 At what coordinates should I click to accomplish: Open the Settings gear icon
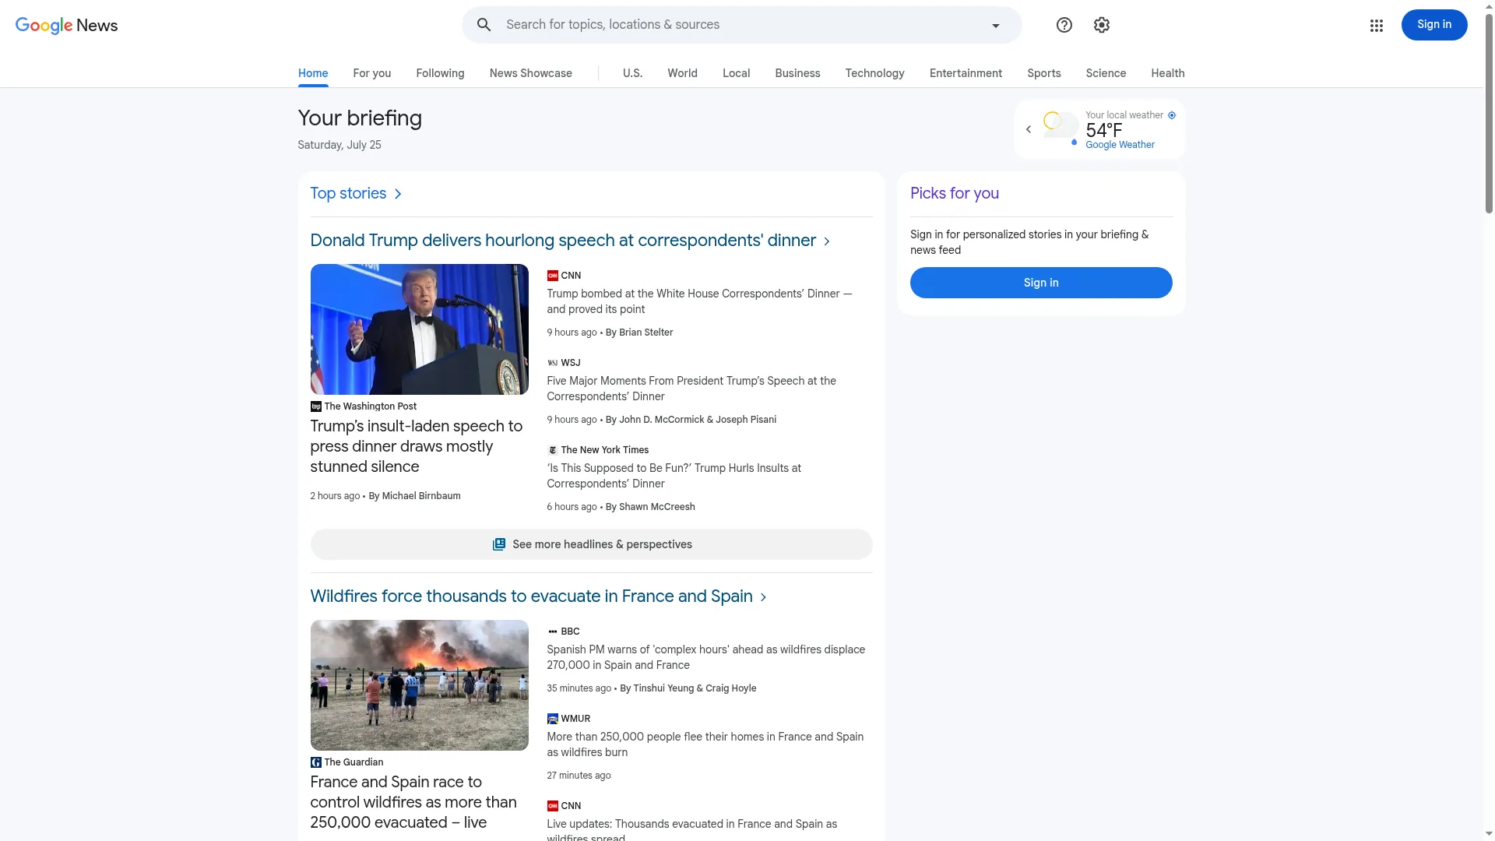tap(1101, 25)
